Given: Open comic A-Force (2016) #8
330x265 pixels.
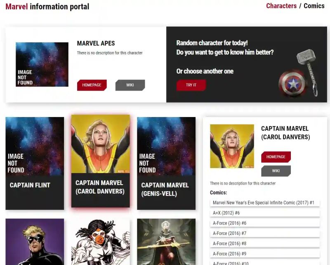Looking at the screenshot, I should point(265,244).
